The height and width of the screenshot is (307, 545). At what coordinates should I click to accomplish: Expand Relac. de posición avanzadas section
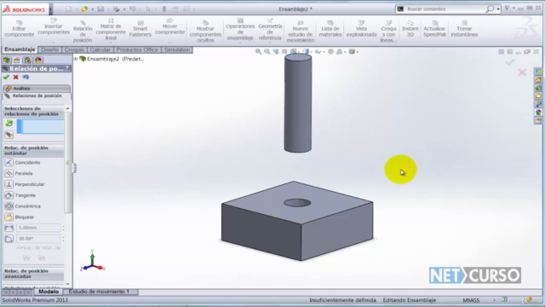pyautogui.click(x=33, y=274)
